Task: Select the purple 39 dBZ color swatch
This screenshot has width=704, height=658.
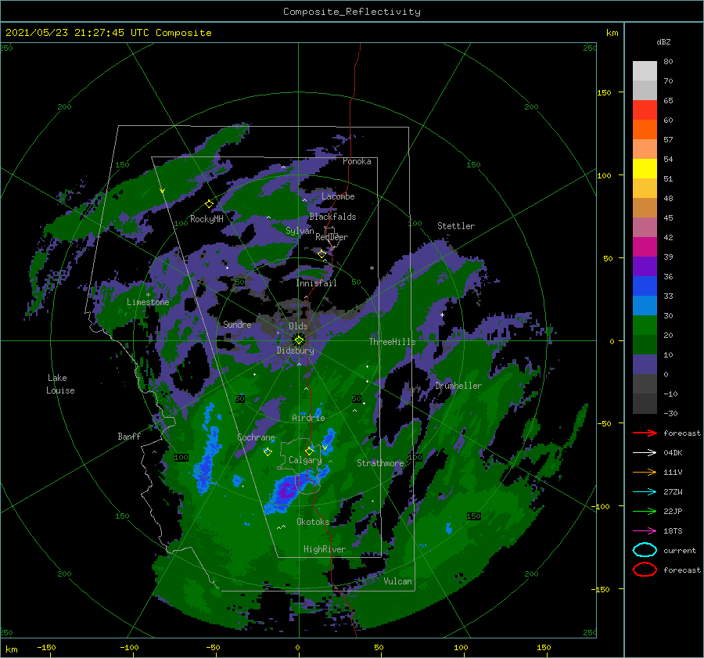Action: [645, 266]
